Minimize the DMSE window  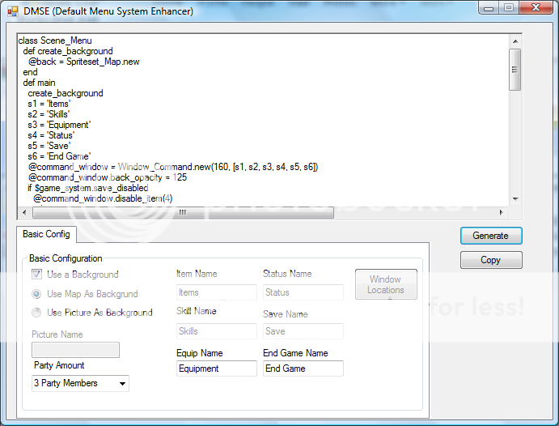pos(489,8)
